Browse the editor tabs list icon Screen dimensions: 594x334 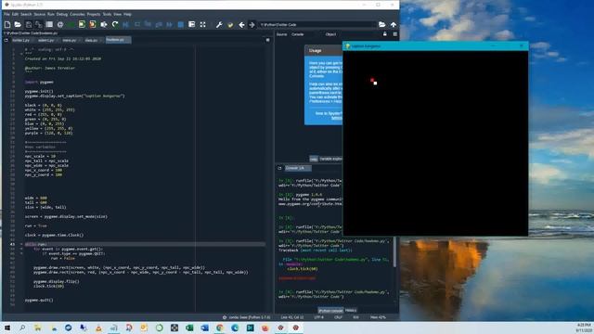pos(6,40)
